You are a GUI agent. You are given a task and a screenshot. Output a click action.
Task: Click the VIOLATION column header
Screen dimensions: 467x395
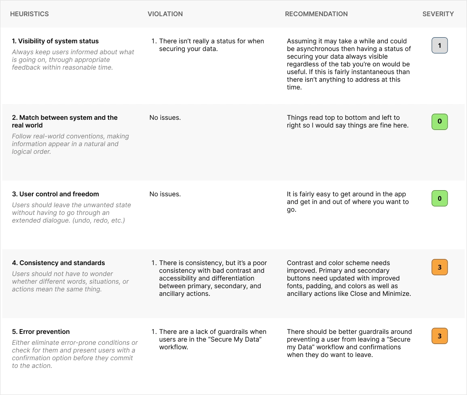[165, 14]
